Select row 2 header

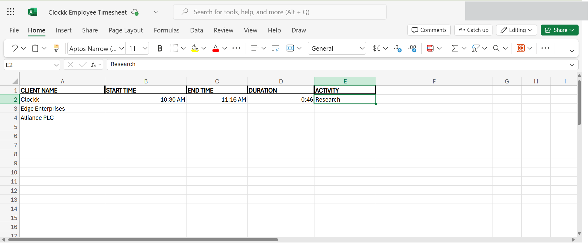click(x=10, y=100)
